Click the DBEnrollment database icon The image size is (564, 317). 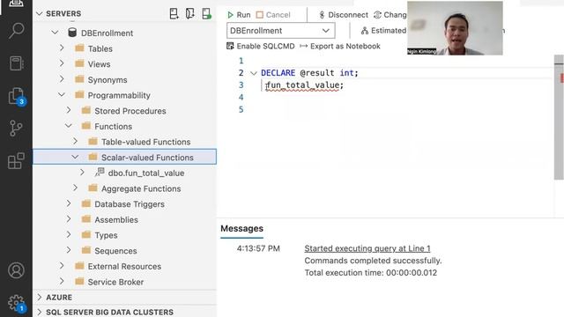point(72,33)
